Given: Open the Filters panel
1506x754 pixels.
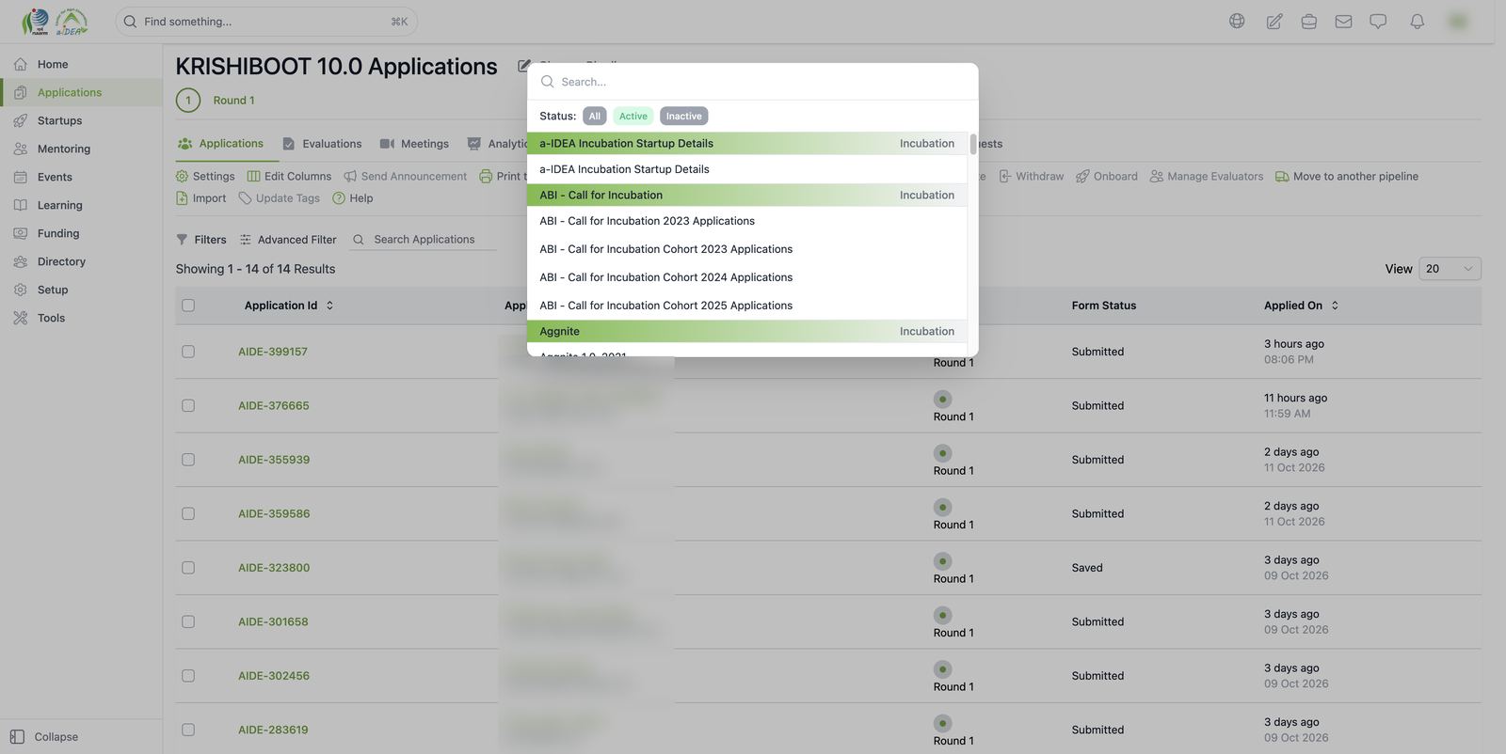Looking at the screenshot, I should 201,240.
